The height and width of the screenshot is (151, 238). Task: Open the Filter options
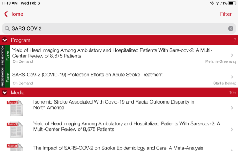click(226, 14)
